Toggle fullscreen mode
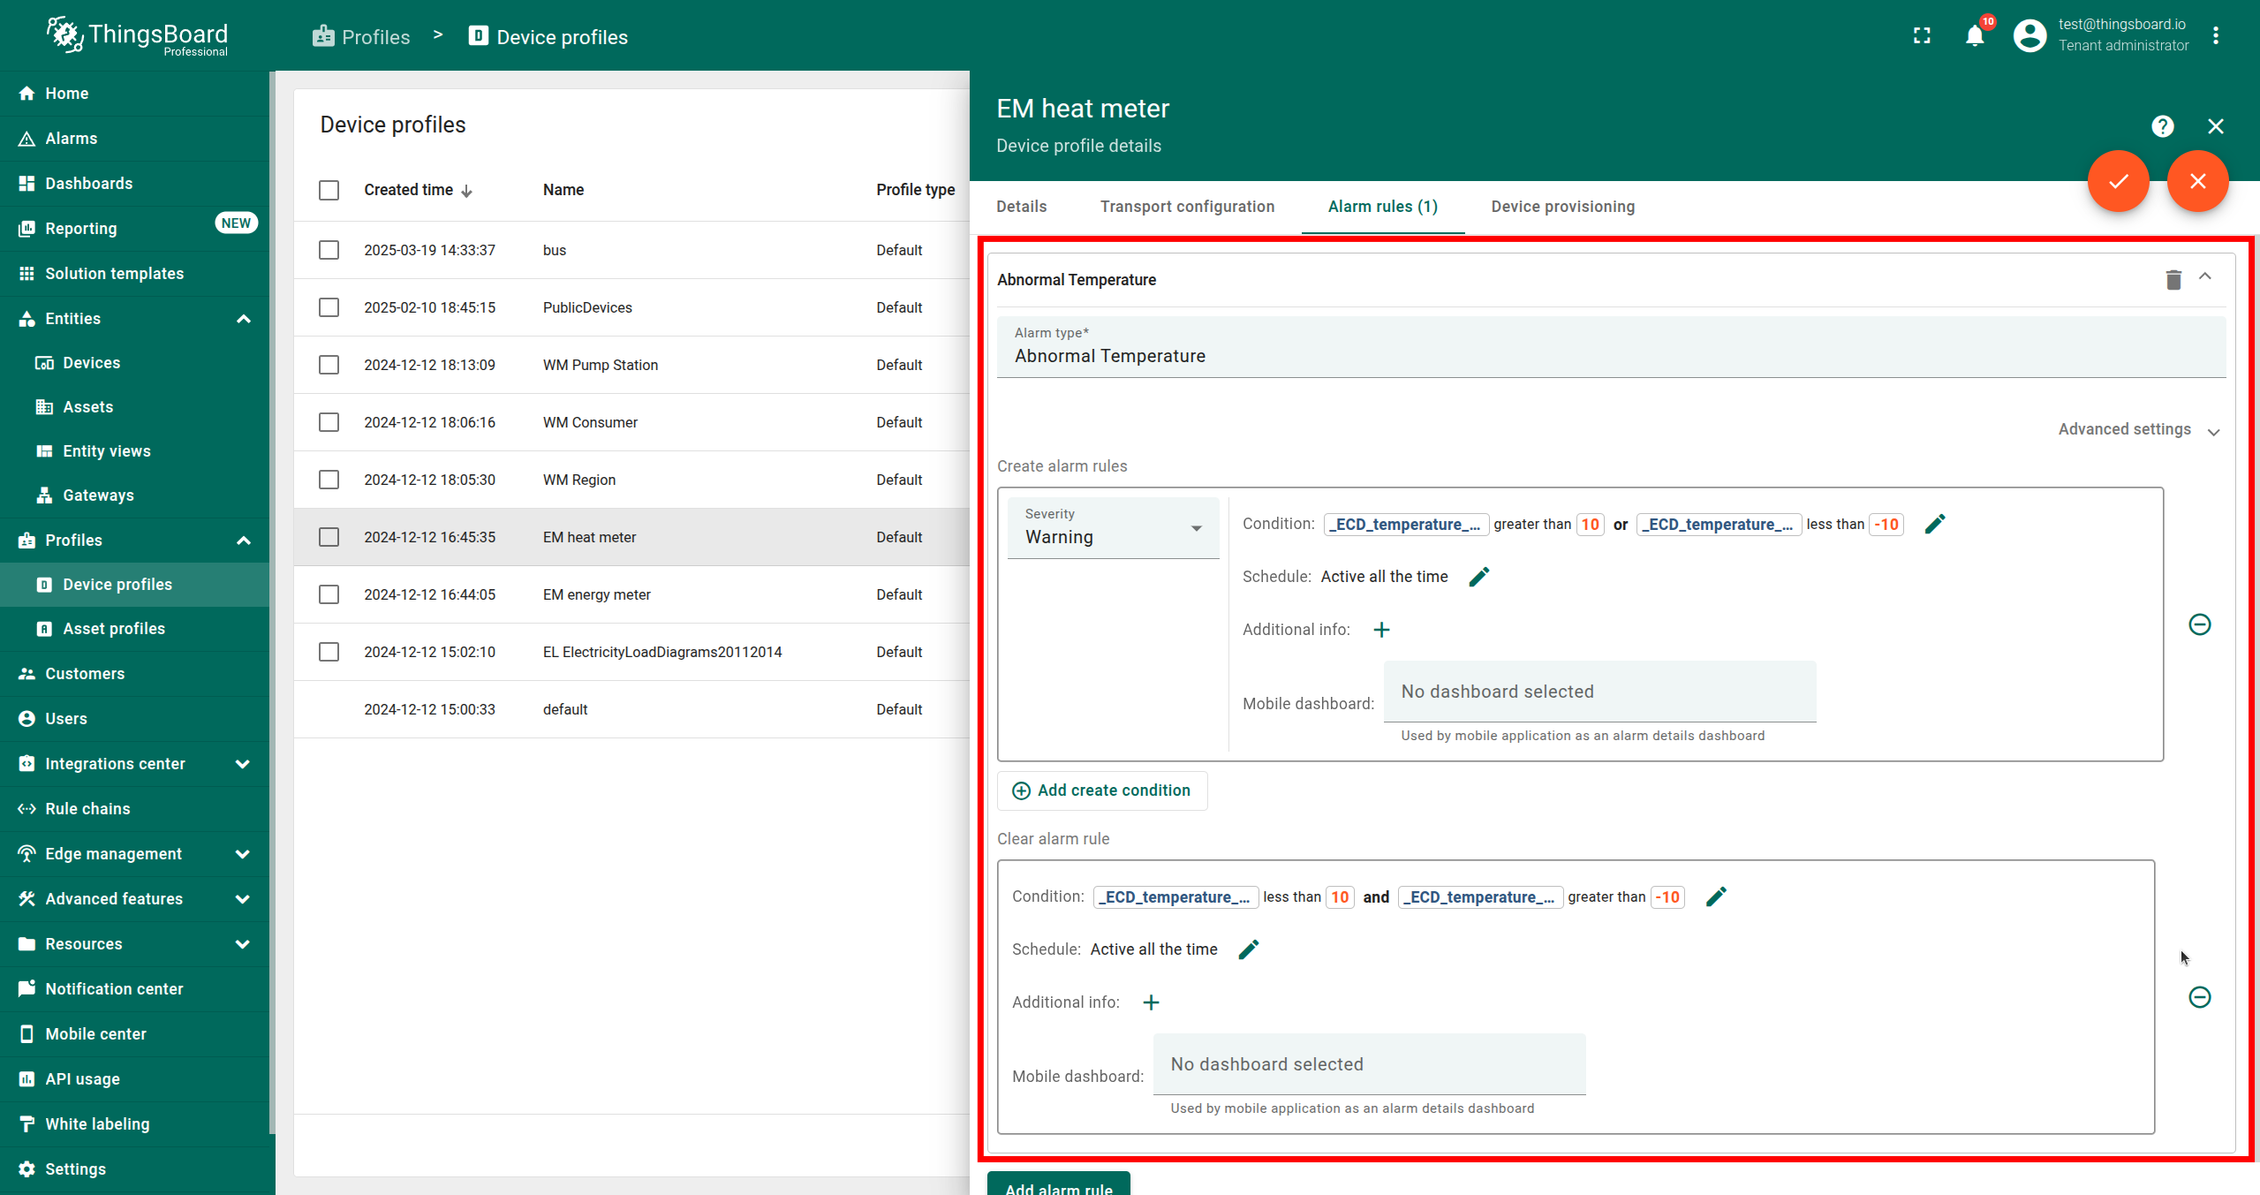This screenshot has height=1195, width=2260. [x=1922, y=36]
